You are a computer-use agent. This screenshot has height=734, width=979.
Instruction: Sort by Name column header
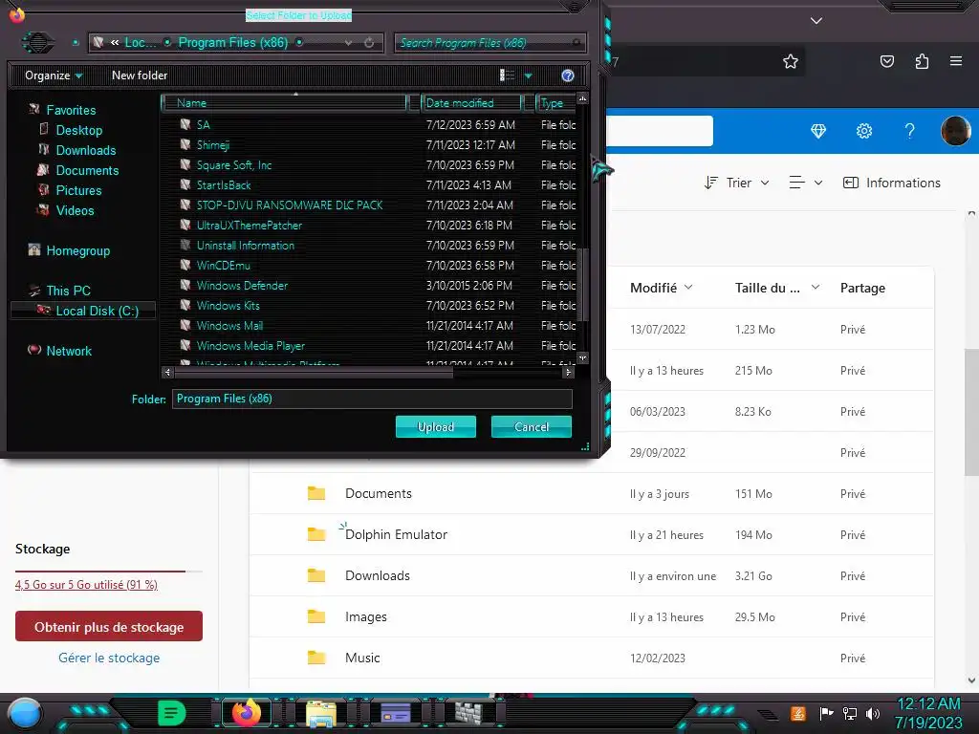pyautogui.click(x=284, y=103)
